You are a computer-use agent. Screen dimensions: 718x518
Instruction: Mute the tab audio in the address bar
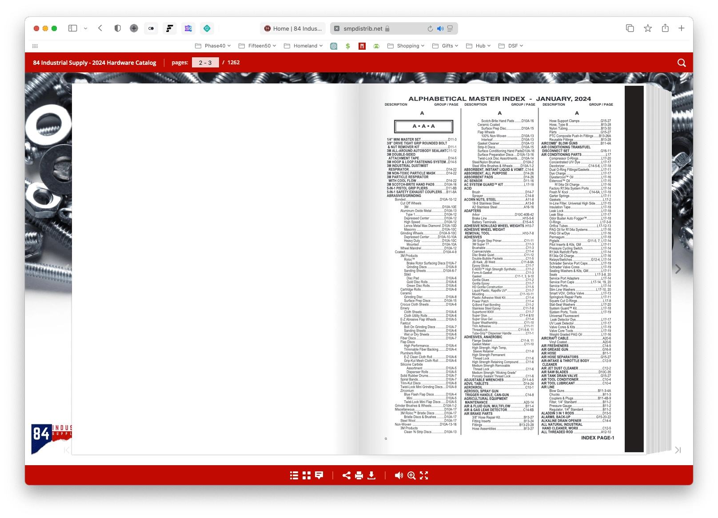click(440, 28)
